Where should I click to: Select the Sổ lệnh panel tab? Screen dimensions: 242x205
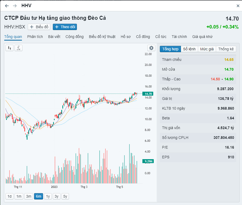pyautogui.click(x=189, y=49)
